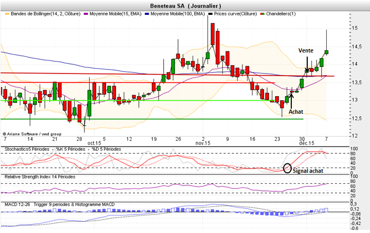The width and height of the screenshot is (370, 233).
Task: Click the Prices curve(Clôture) black swatch
Action: [x=210, y=14]
